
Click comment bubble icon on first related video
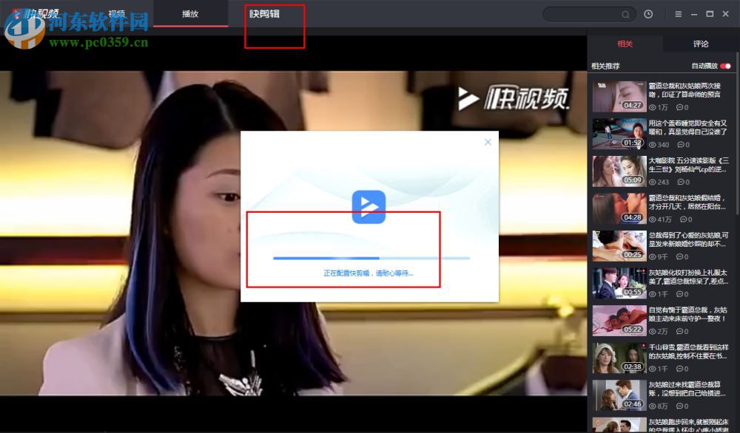pyautogui.click(x=681, y=107)
